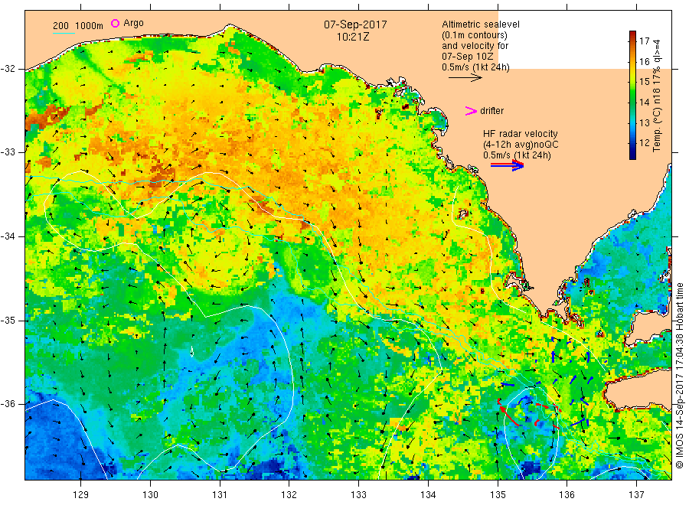The width and height of the screenshot is (689, 505).
Task: Click the '(4-12h avg)noQC' text
Action: click(x=521, y=145)
